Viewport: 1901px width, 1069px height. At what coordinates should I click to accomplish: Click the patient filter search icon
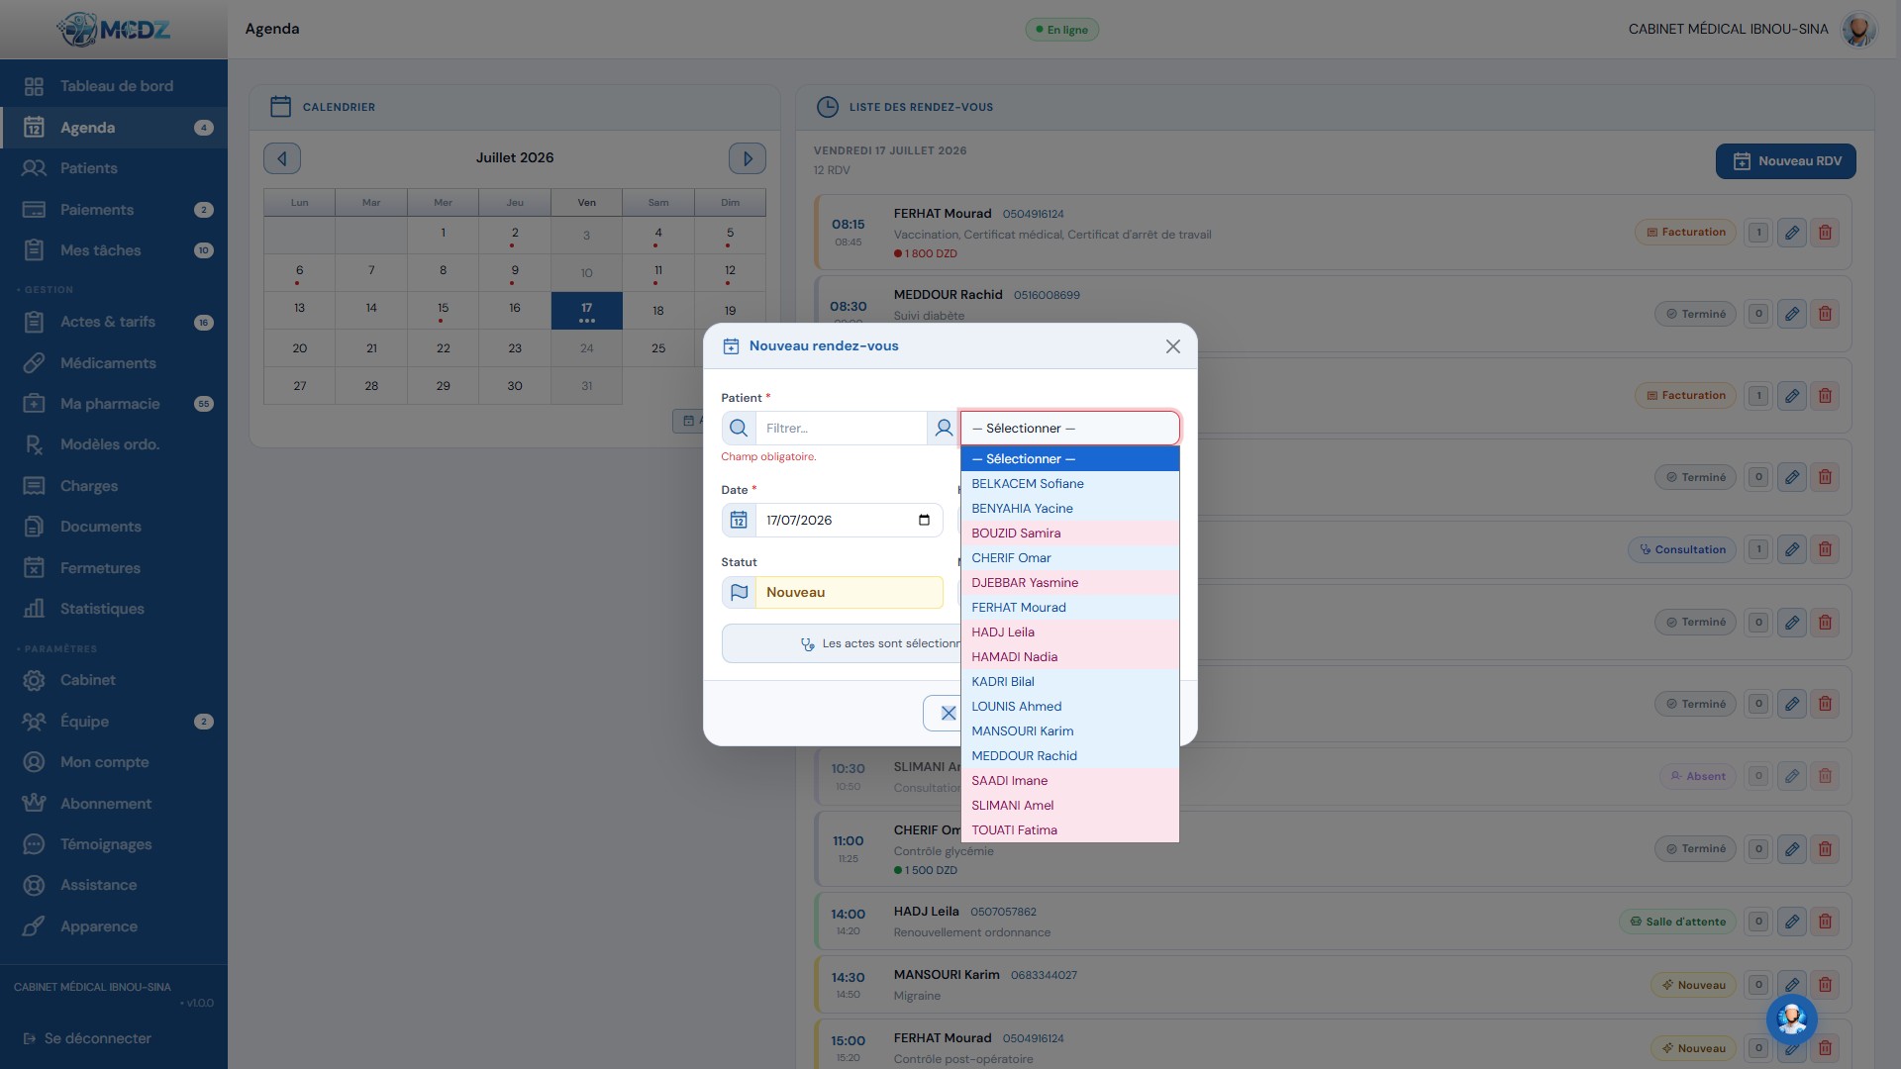(x=739, y=429)
